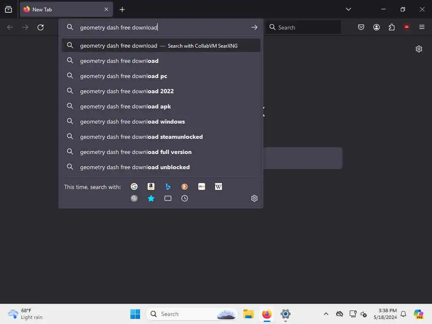Click the display/network tray icon
Screen dimensions: 432x324
point(353,314)
